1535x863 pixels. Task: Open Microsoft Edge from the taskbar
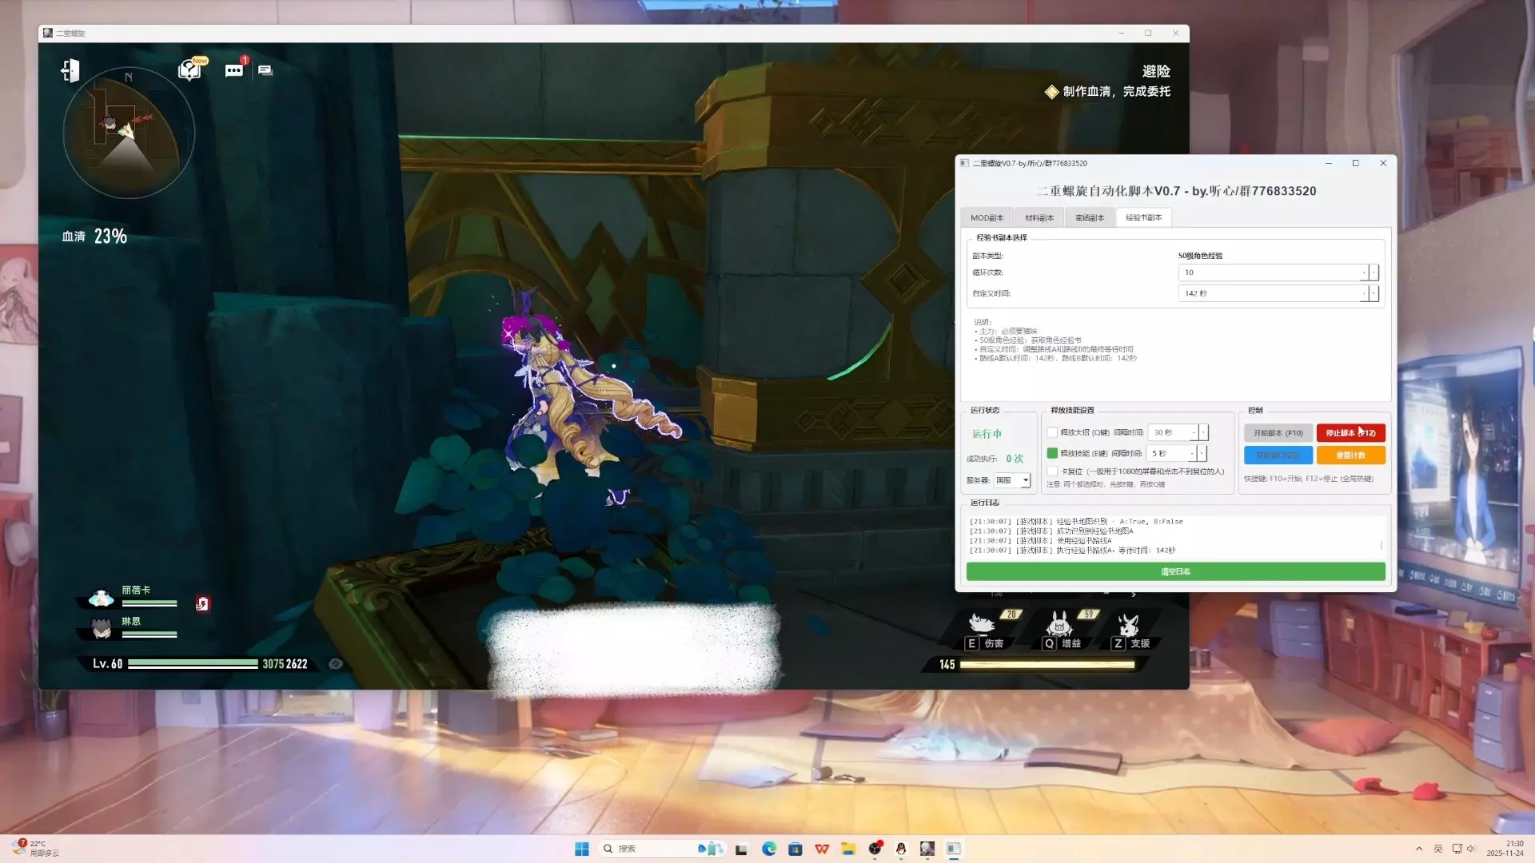[769, 849]
